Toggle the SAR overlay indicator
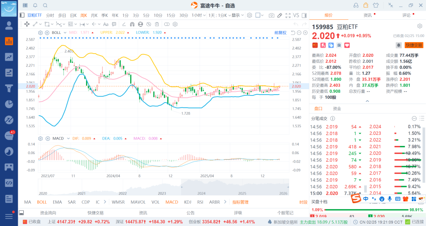The height and width of the screenshot is (226, 426). [x=72, y=202]
